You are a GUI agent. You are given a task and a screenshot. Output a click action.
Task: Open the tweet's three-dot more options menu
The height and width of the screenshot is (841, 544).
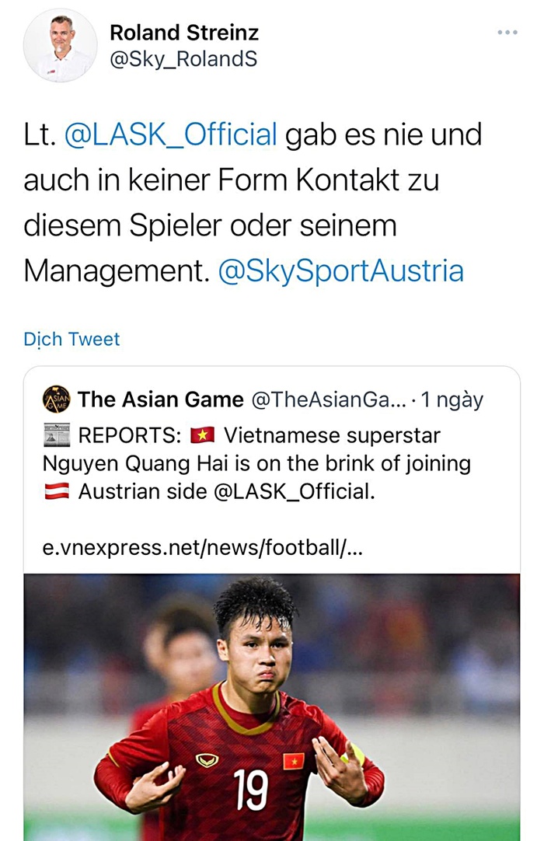tap(507, 33)
